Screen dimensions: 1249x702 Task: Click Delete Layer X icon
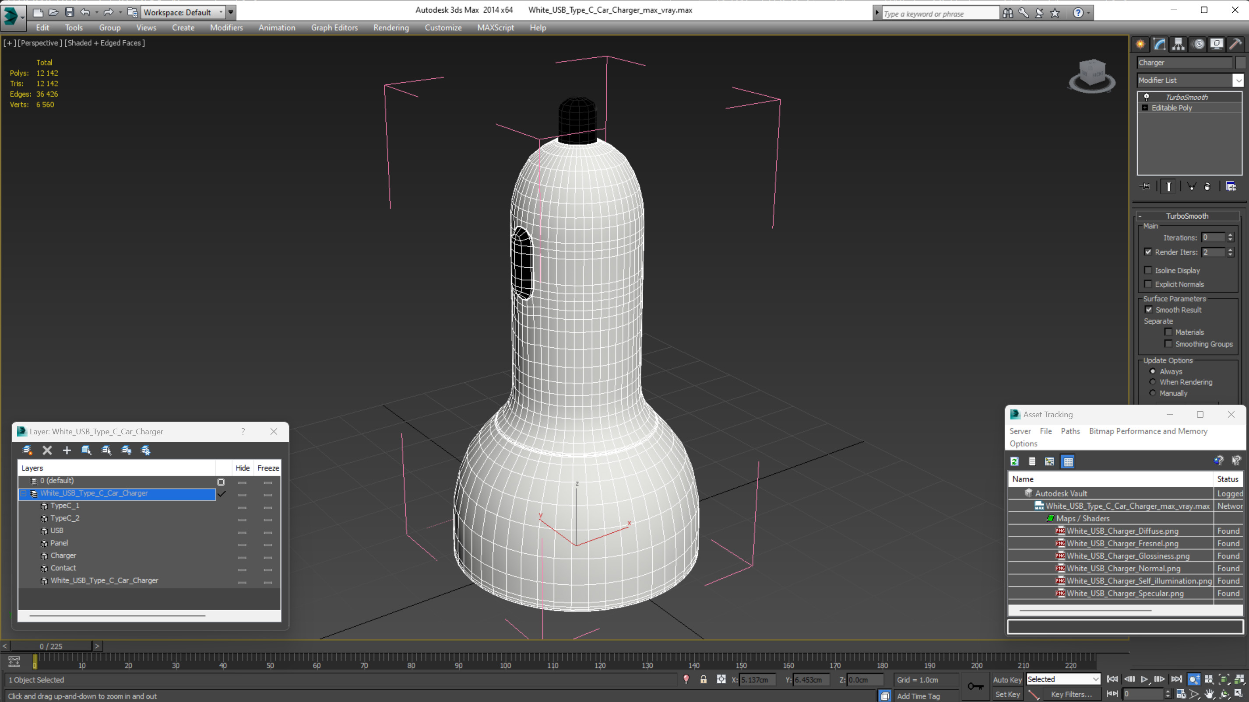click(x=47, y=450)
